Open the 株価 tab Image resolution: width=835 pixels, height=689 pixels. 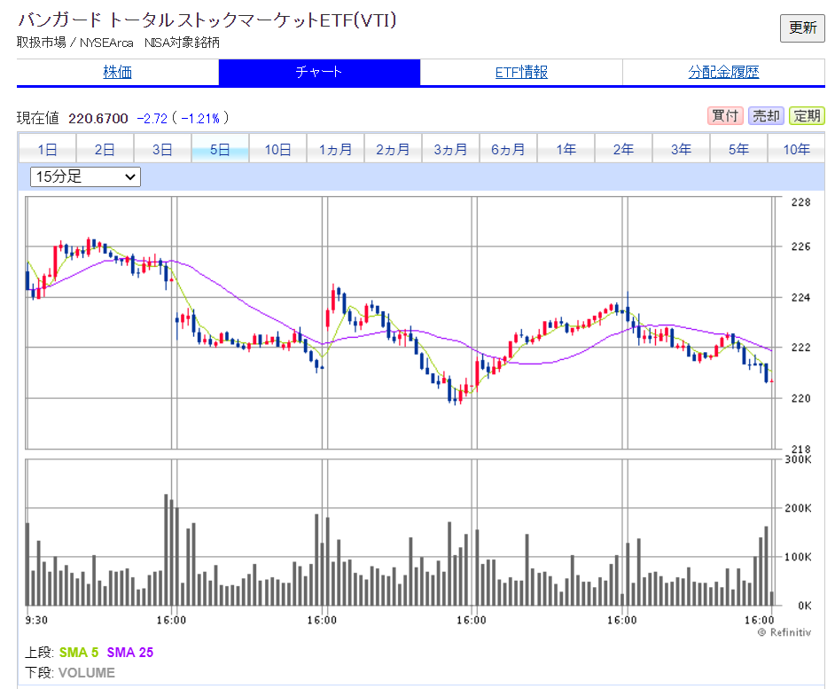tap(118, 72)
